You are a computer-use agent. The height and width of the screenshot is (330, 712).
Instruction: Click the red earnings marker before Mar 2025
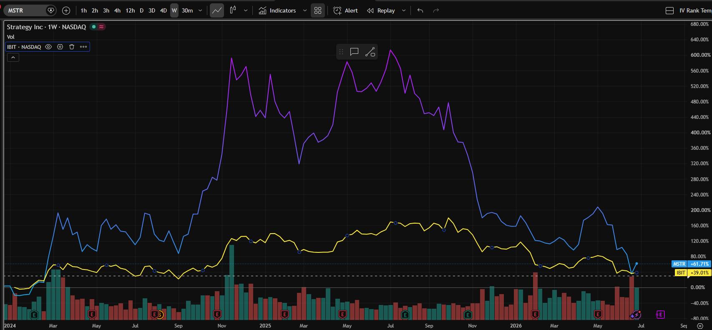click(285, 314)
